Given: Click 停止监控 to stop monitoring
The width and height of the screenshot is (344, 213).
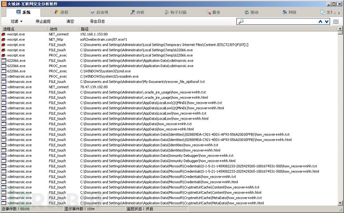Looking at the screenshot, I should pos(43,21).
